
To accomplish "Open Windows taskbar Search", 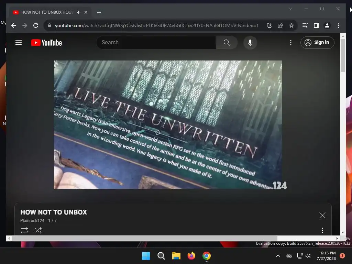I will [x=161, y=256].
